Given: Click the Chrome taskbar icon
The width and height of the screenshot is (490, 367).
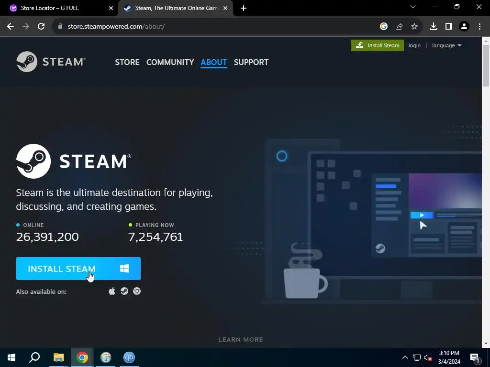Looking at the screenshot, I should [82, 357].
